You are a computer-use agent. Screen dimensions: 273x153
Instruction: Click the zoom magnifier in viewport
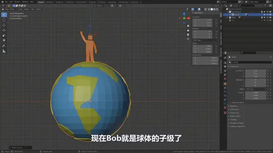click(x=188, y=26)
